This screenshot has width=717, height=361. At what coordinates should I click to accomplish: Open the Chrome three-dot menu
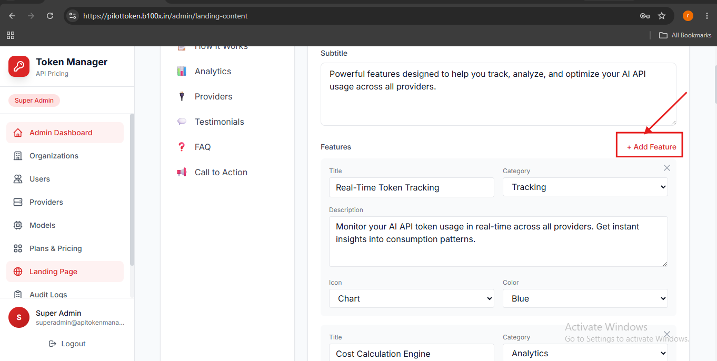pyautogui.click(x=707, y=16)
